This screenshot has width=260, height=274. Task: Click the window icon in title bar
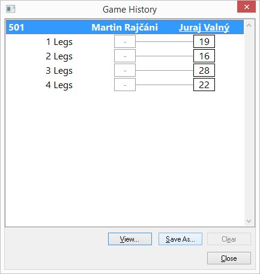click(11, 9)
